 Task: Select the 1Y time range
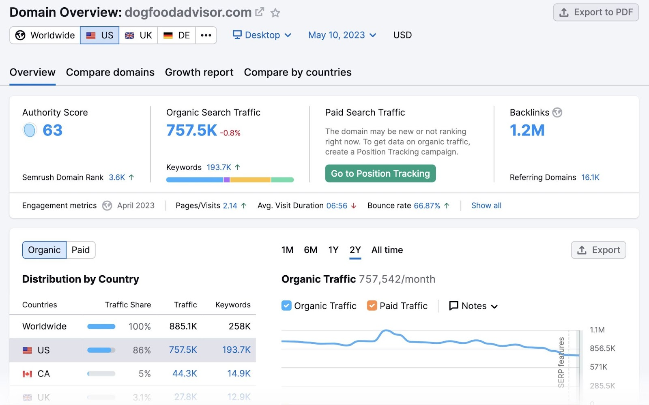[x=333, y=250]
